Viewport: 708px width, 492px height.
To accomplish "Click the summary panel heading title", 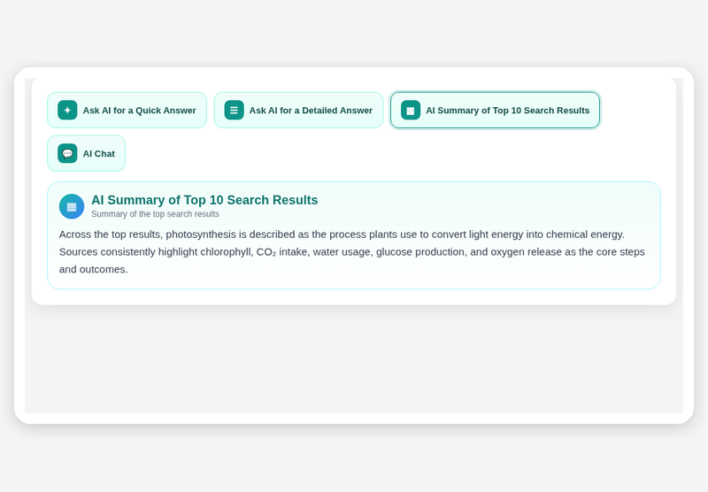I will (204, 200).
